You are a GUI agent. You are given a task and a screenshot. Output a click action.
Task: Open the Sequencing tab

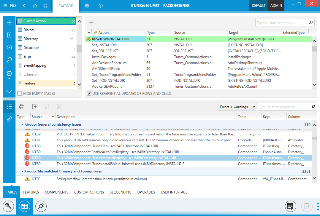tap(121, 192)
